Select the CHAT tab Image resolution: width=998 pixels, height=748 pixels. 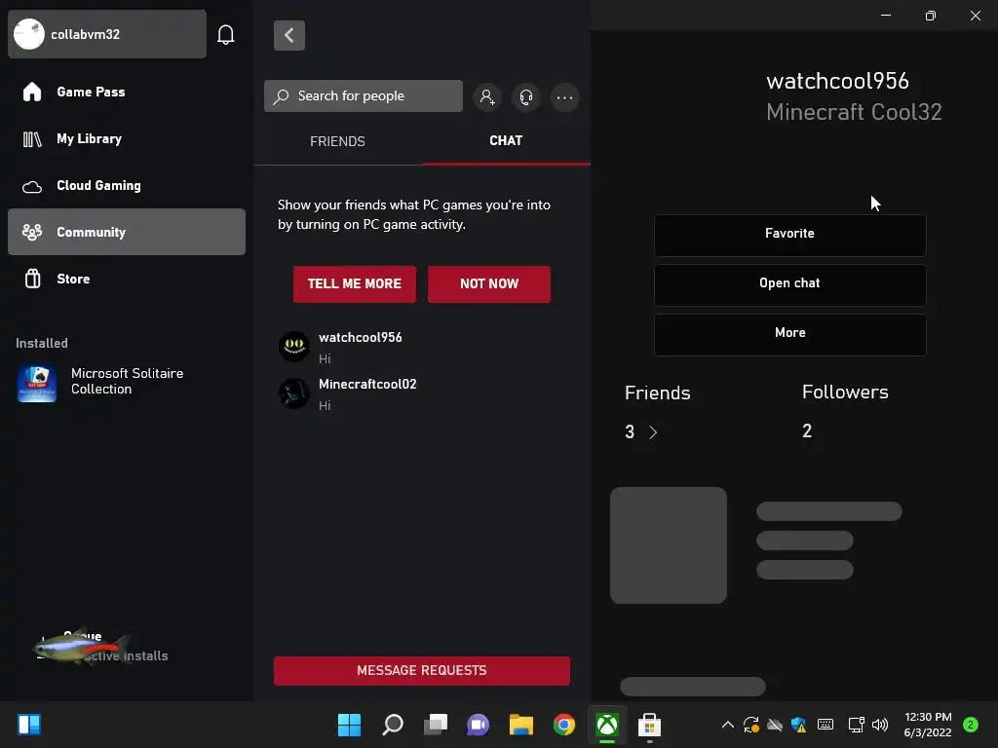point(506,140)
